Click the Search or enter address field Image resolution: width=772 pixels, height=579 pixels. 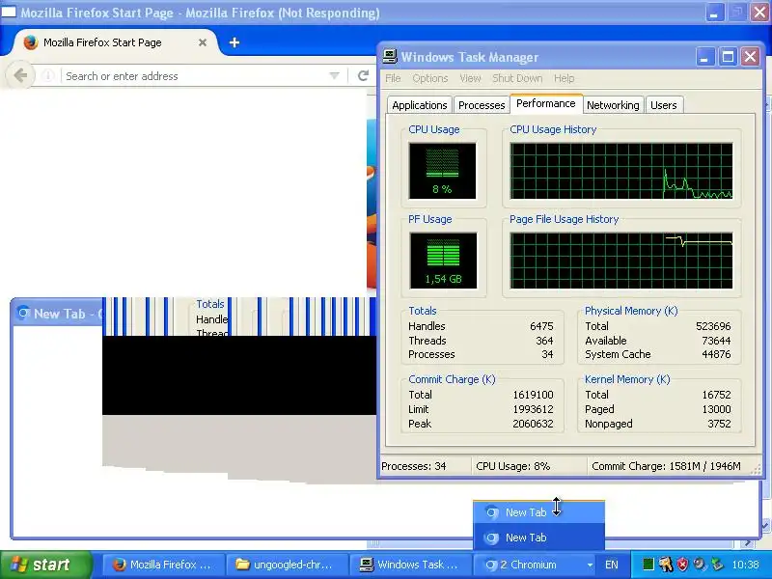click(x=195, y=76)
